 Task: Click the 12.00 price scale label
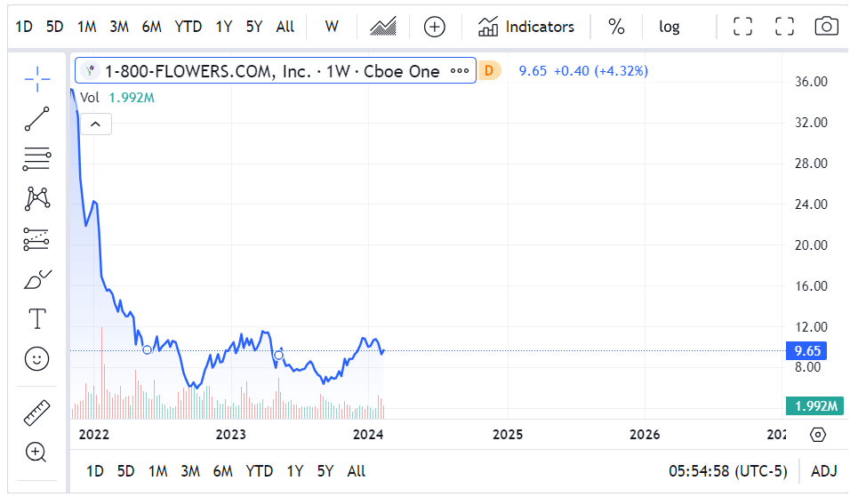[811, 327]
